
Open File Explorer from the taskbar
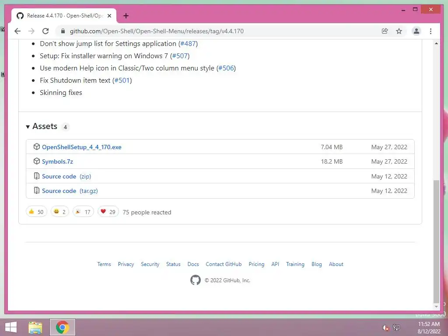(35, 327)
